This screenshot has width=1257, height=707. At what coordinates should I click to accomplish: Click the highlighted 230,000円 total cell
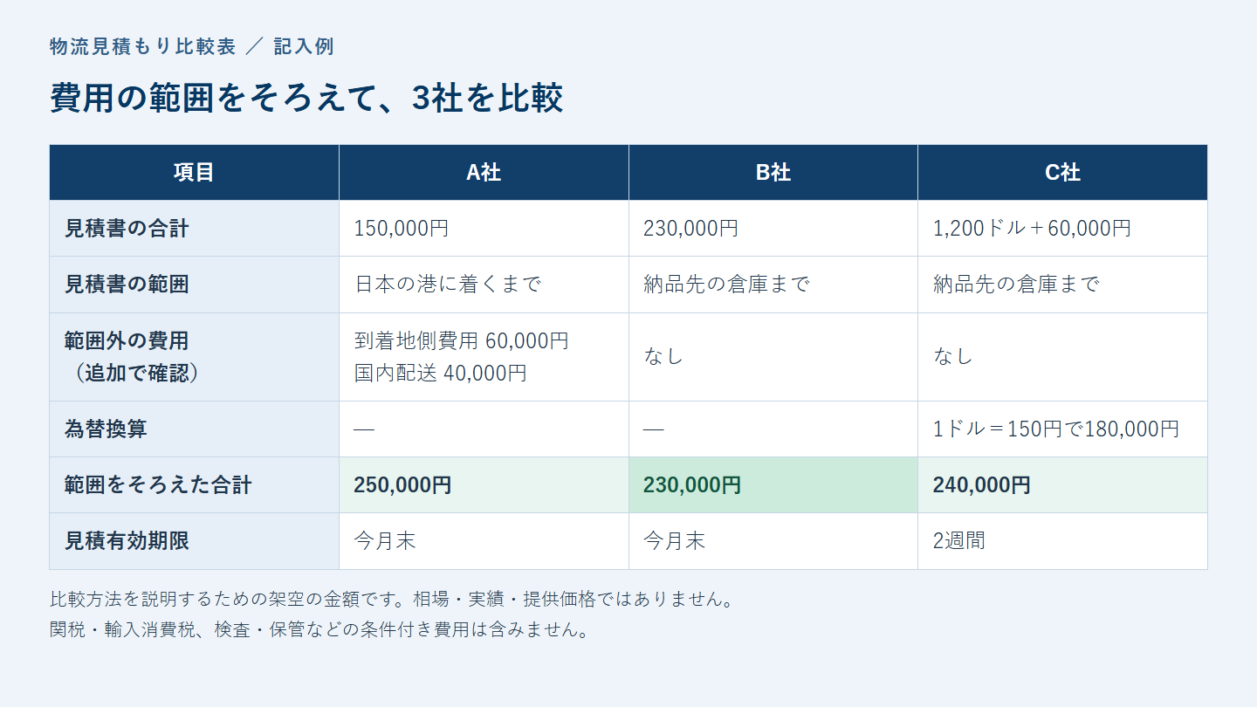[773, 485]
